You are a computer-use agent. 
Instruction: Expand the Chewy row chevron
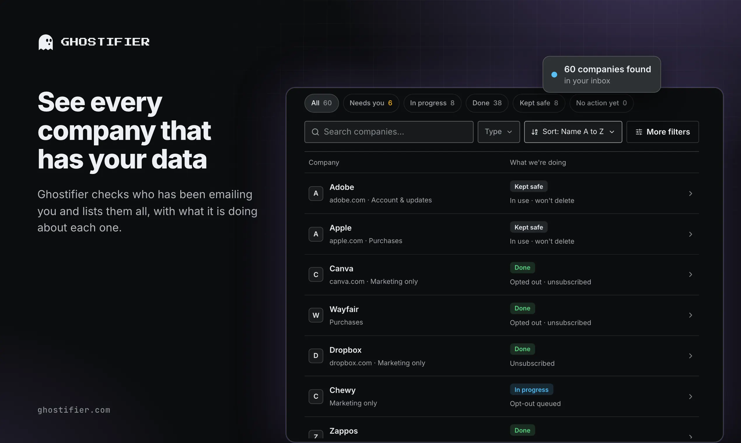(691, 396)
